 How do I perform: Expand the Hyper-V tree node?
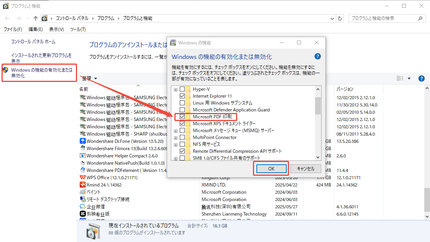[x=176, y=90]
